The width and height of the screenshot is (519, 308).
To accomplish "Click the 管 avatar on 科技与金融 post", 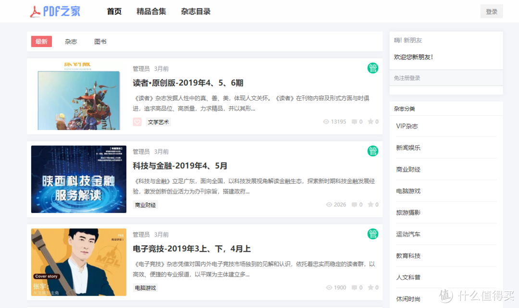I will pyautogui.click(x=373, y=151).
